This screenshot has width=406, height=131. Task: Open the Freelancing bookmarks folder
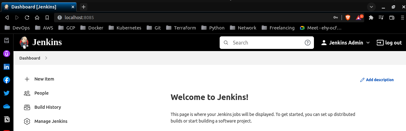pos(278,28)
